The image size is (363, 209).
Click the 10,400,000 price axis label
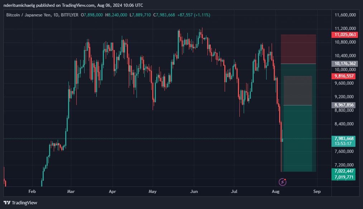(345, 56)
